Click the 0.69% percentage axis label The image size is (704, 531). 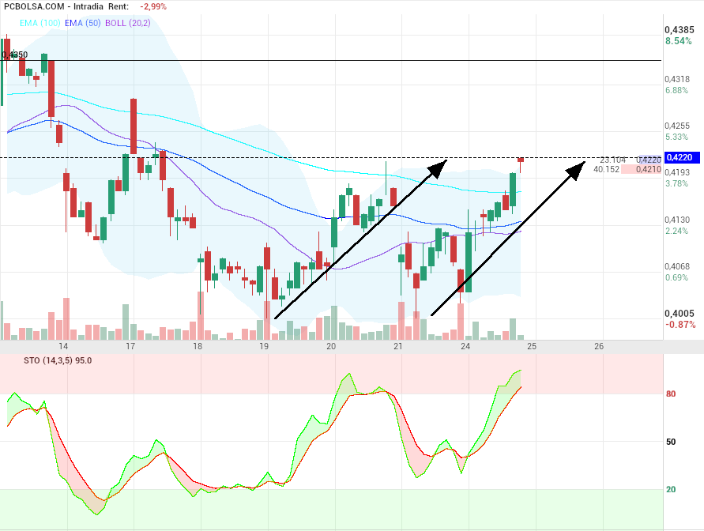(676, 277)
